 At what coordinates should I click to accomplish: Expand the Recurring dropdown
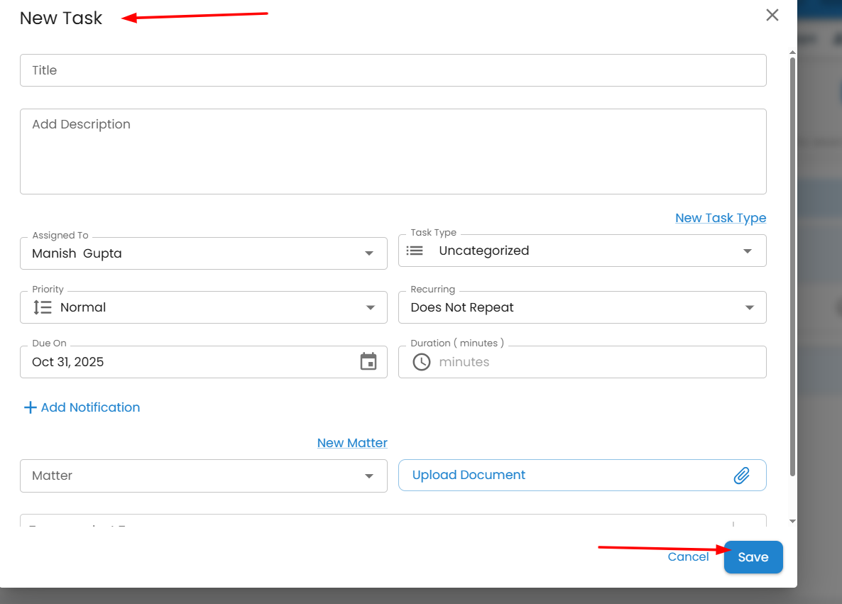(x=749, y=307)
